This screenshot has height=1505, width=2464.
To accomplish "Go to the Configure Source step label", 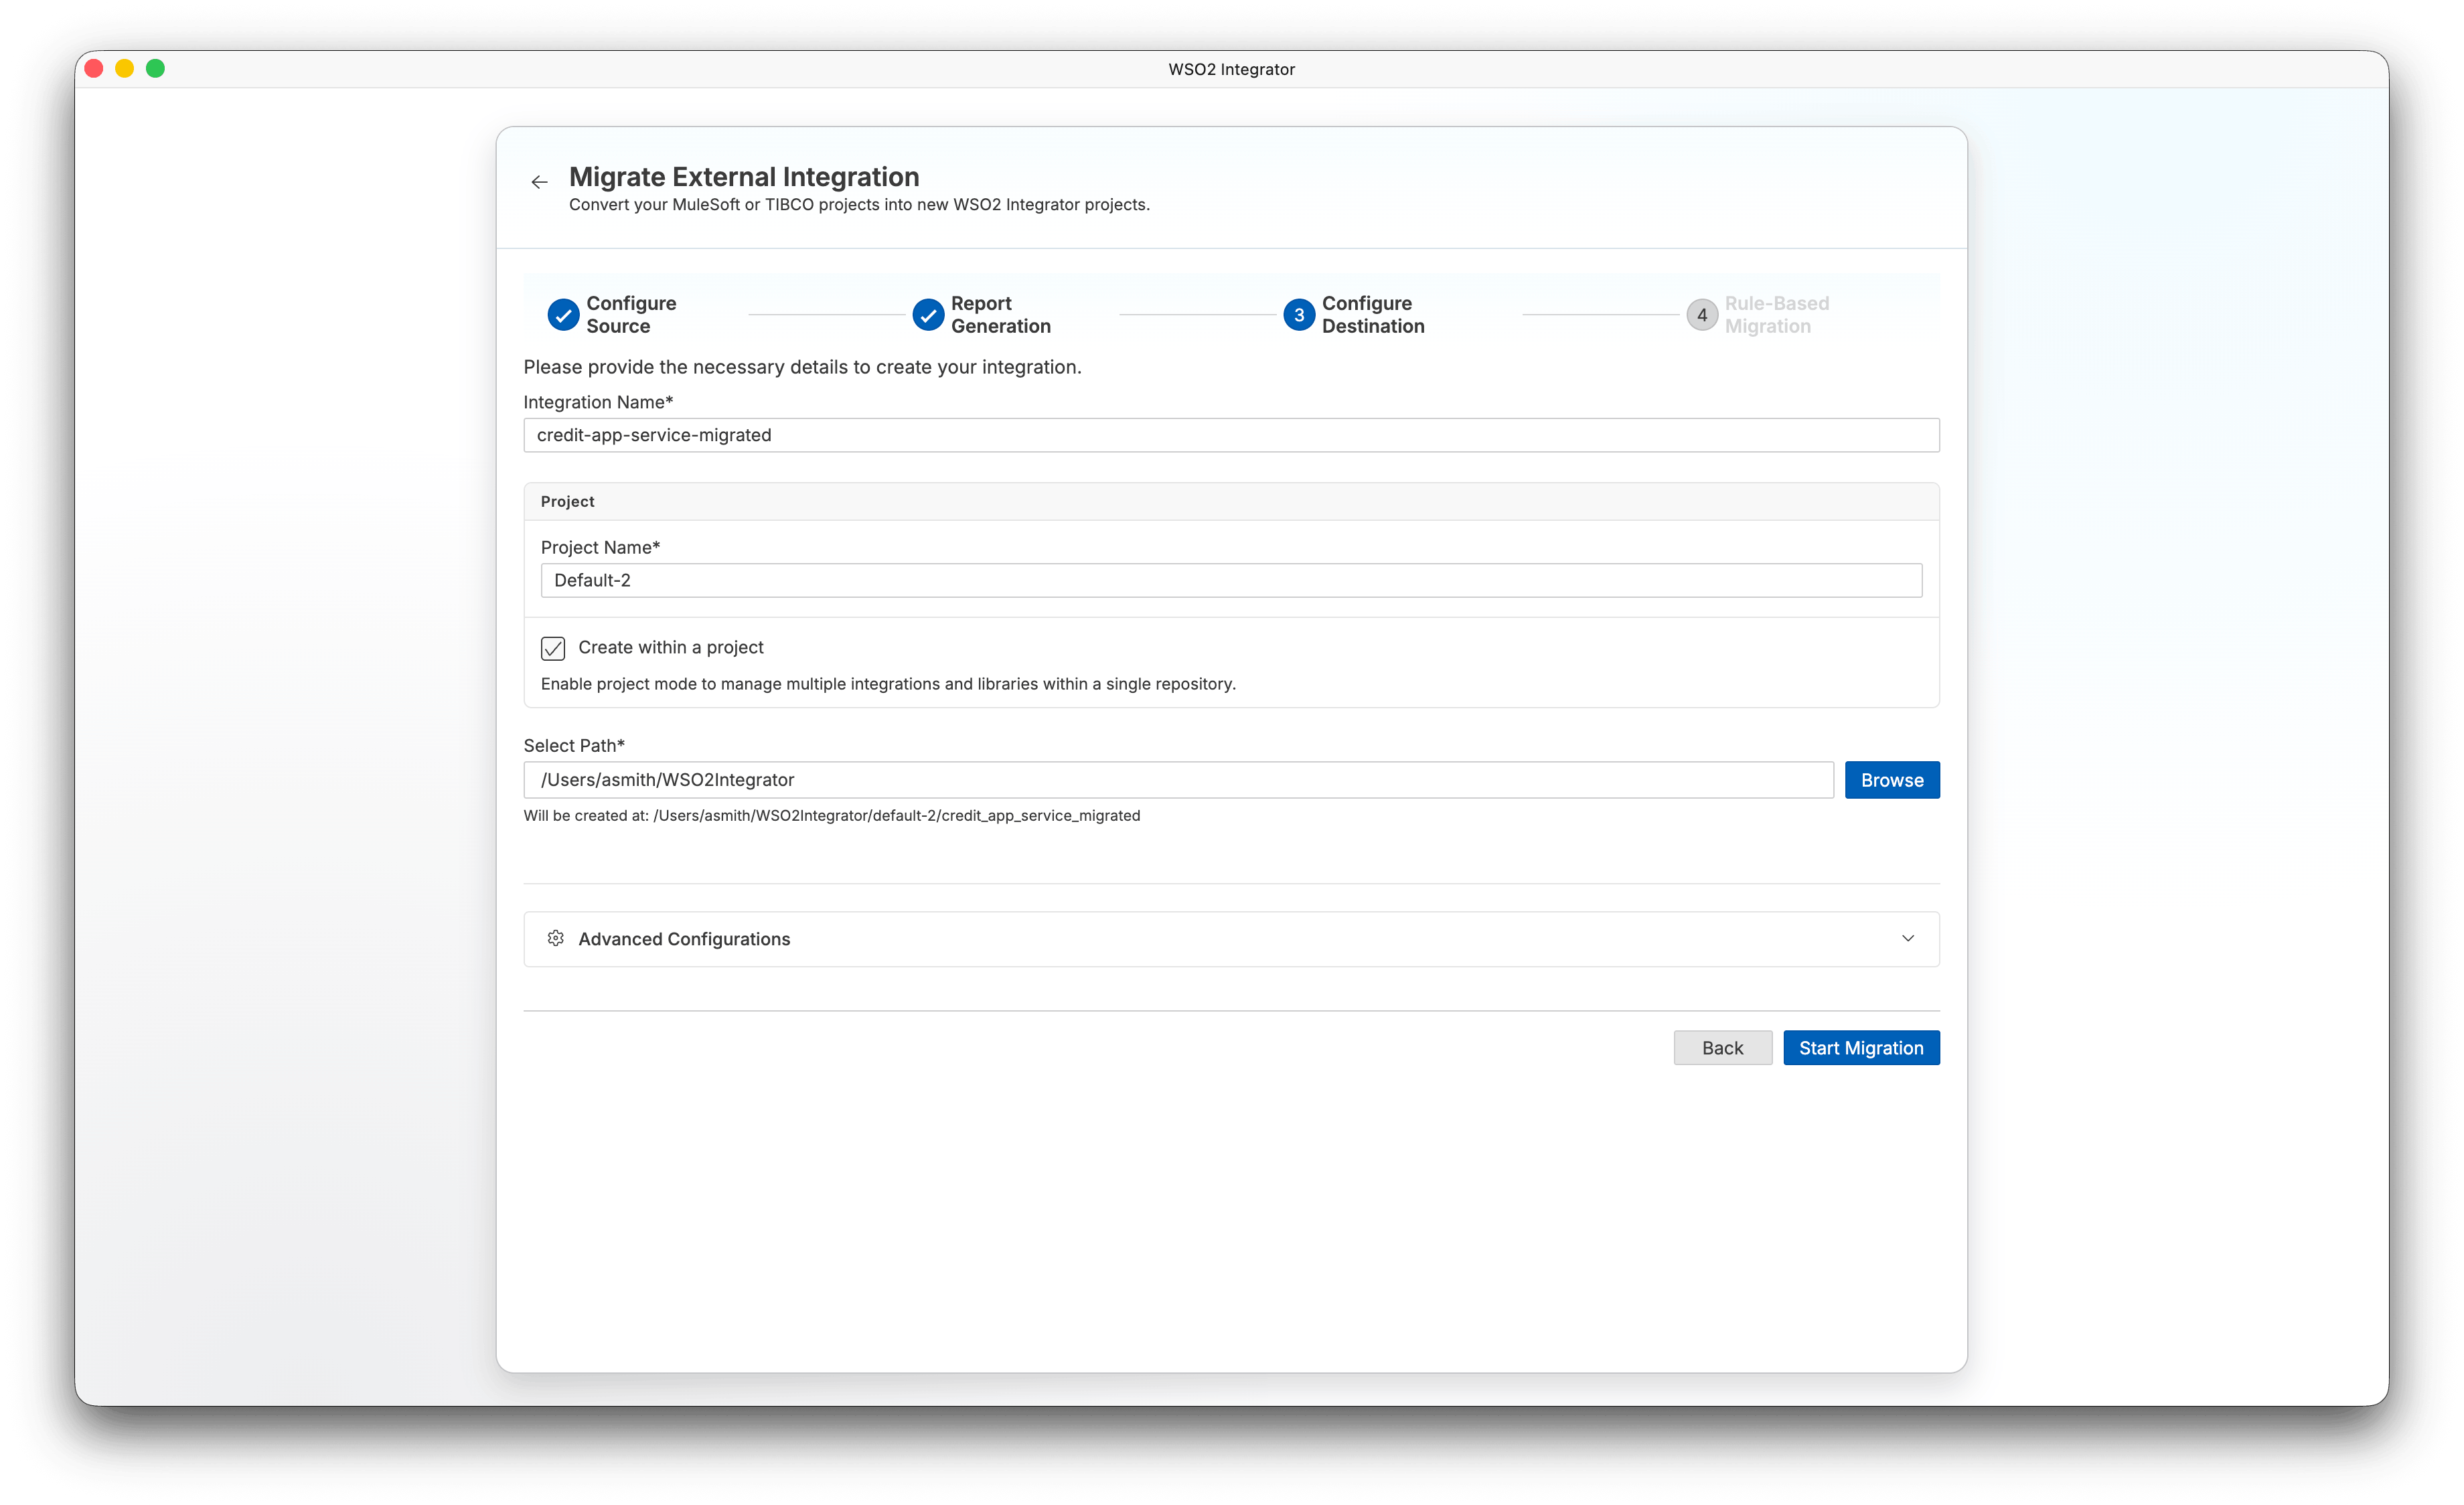I will pyautogui.click(x=631, y=315).
